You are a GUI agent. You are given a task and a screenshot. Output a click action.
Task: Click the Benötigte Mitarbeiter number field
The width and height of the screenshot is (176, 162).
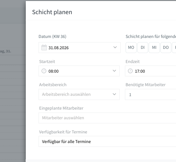(x=151, y=94)
